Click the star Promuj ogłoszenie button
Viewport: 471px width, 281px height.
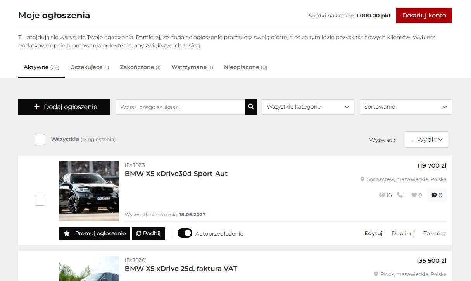pyautogui.click(x=95, y=233)
